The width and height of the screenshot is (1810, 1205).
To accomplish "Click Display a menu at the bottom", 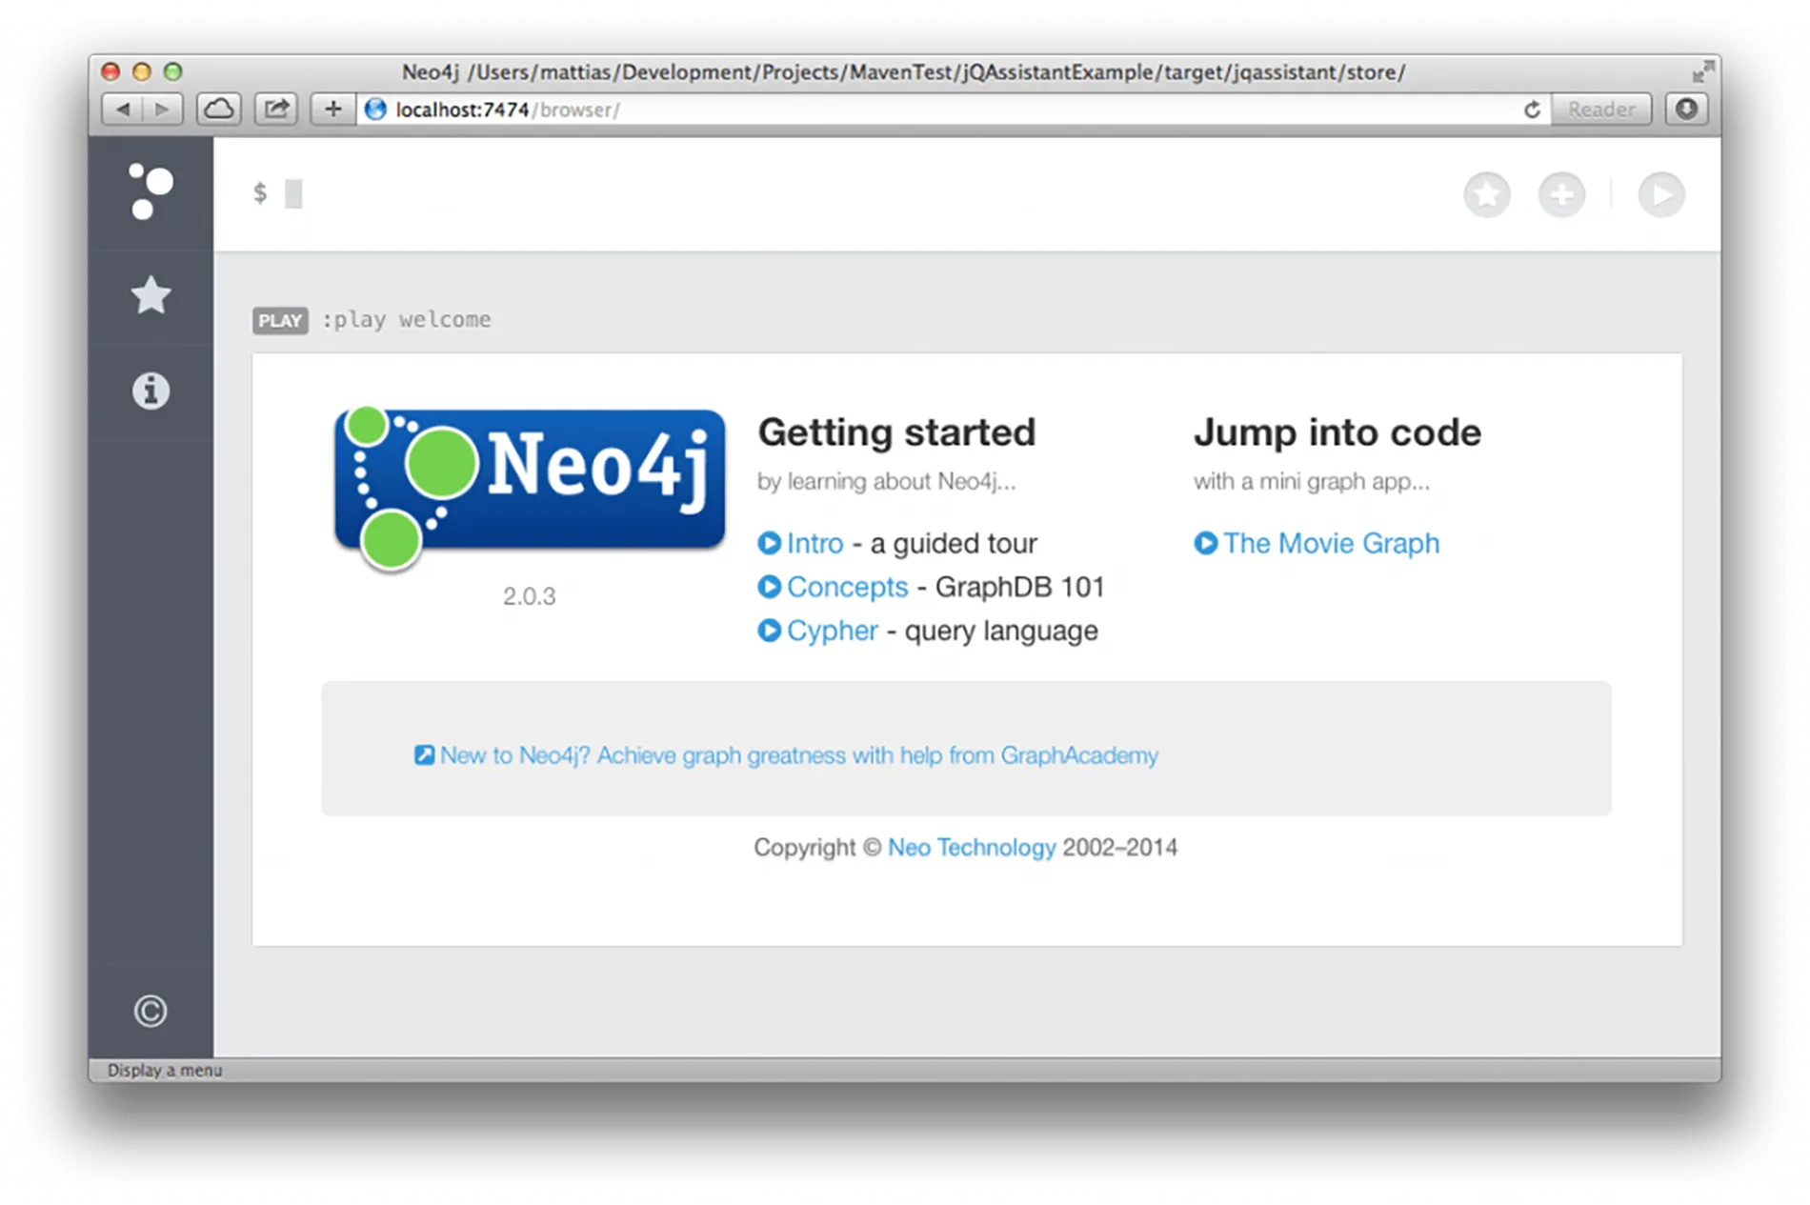I will coord(164,1070).
